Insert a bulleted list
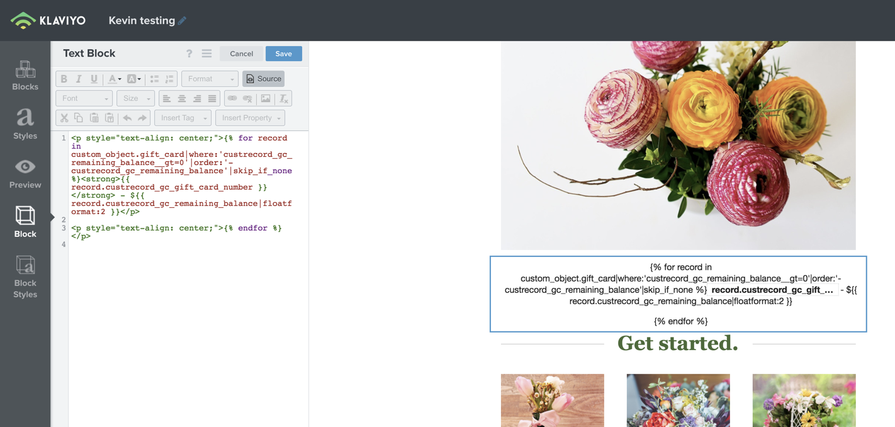Screen dimensions: 895x427 [154, 79]
